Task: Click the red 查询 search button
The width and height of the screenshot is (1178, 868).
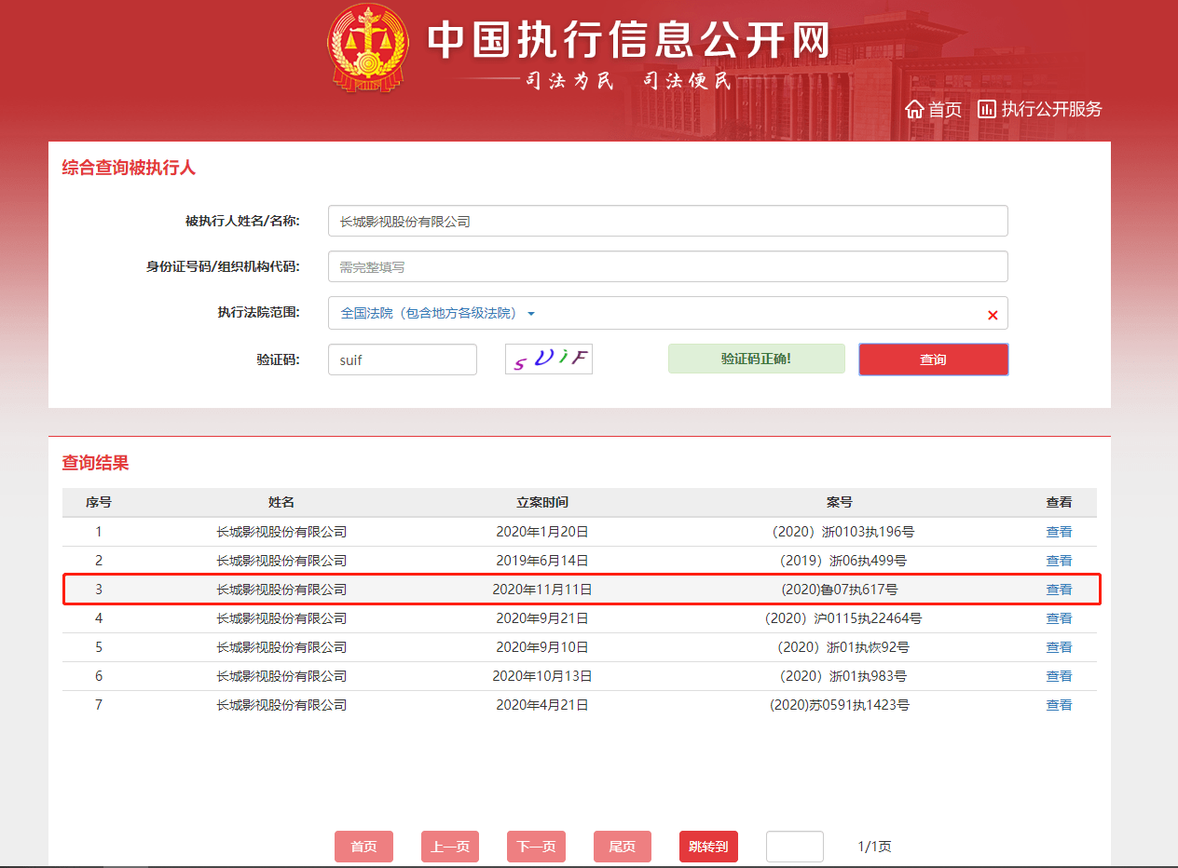Action: pyautogui.click(x=933, y=359)
